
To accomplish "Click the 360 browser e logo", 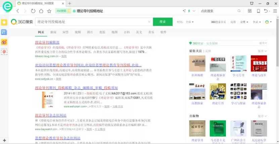I will 7,7.
